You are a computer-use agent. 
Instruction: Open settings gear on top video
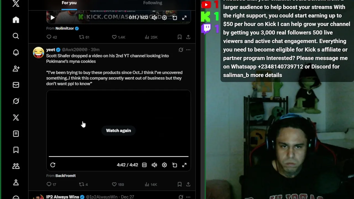[164, 18]
